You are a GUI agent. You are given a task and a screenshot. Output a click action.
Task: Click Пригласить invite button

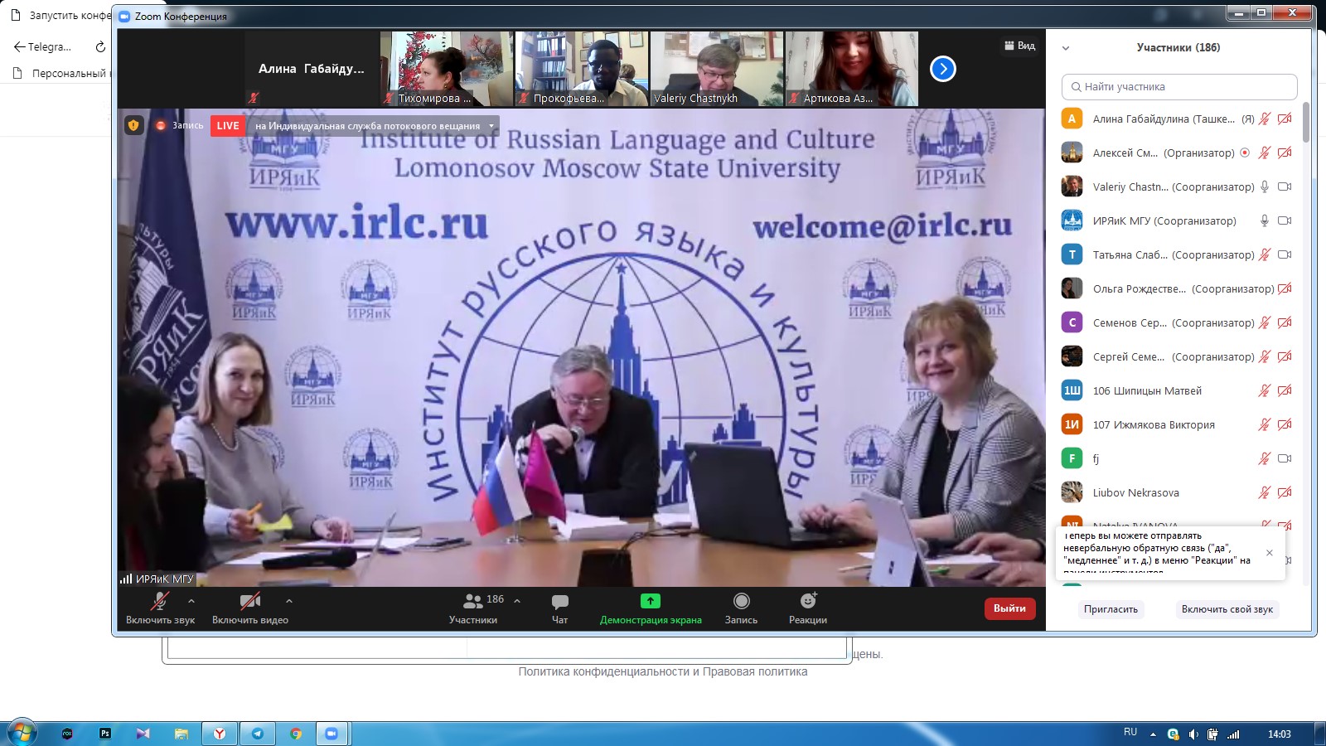click(x=1111, y=609)
